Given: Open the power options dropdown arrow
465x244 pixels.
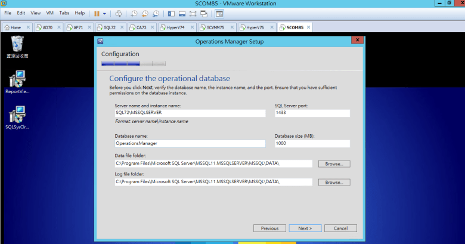Looking at the screenshot, I should [x=105, y=13].
